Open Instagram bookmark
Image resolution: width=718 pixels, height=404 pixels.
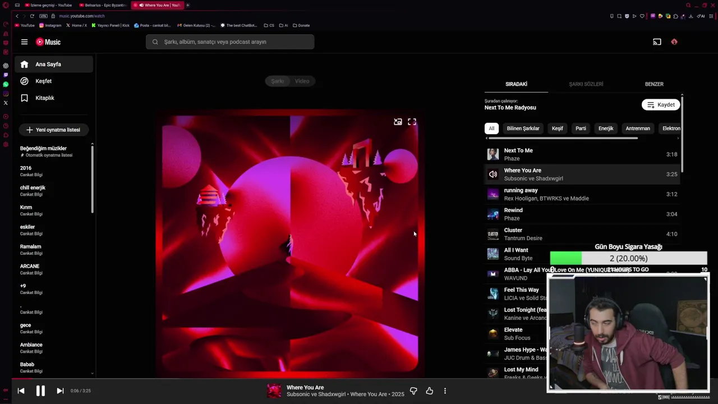coord(50,25)
